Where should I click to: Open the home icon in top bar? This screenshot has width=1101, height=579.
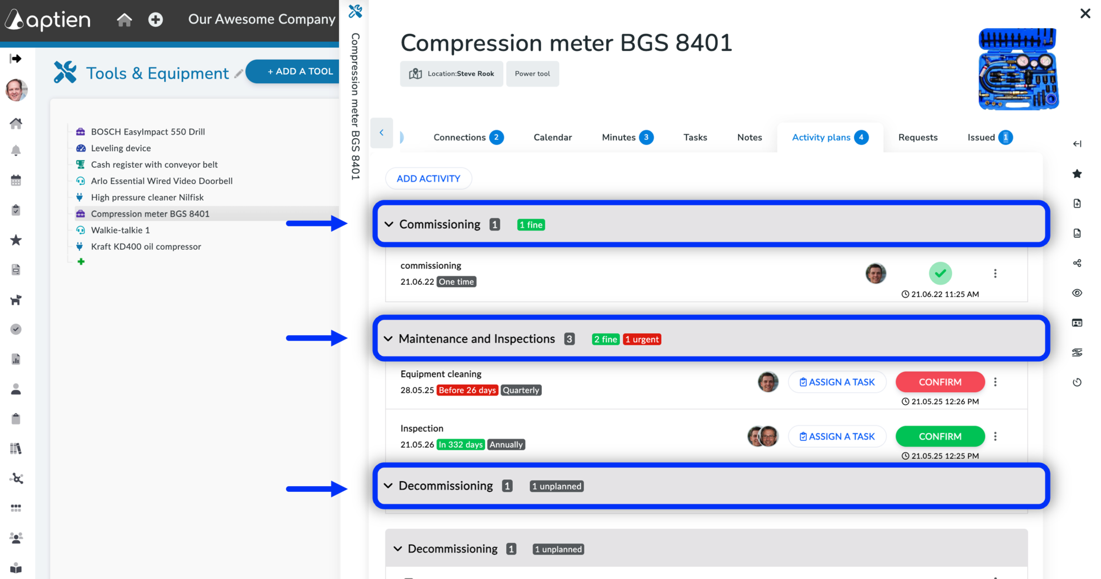(x=124, y=20)
